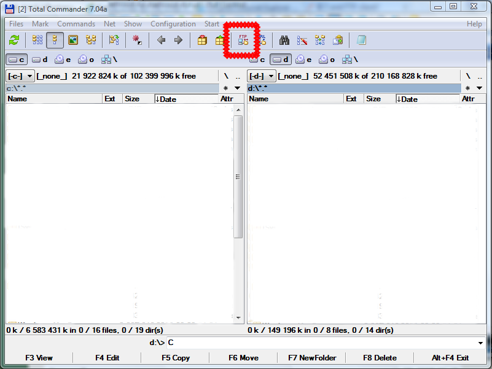Select drive d button in left panel

pyautogui.click(x=40, y=60)
